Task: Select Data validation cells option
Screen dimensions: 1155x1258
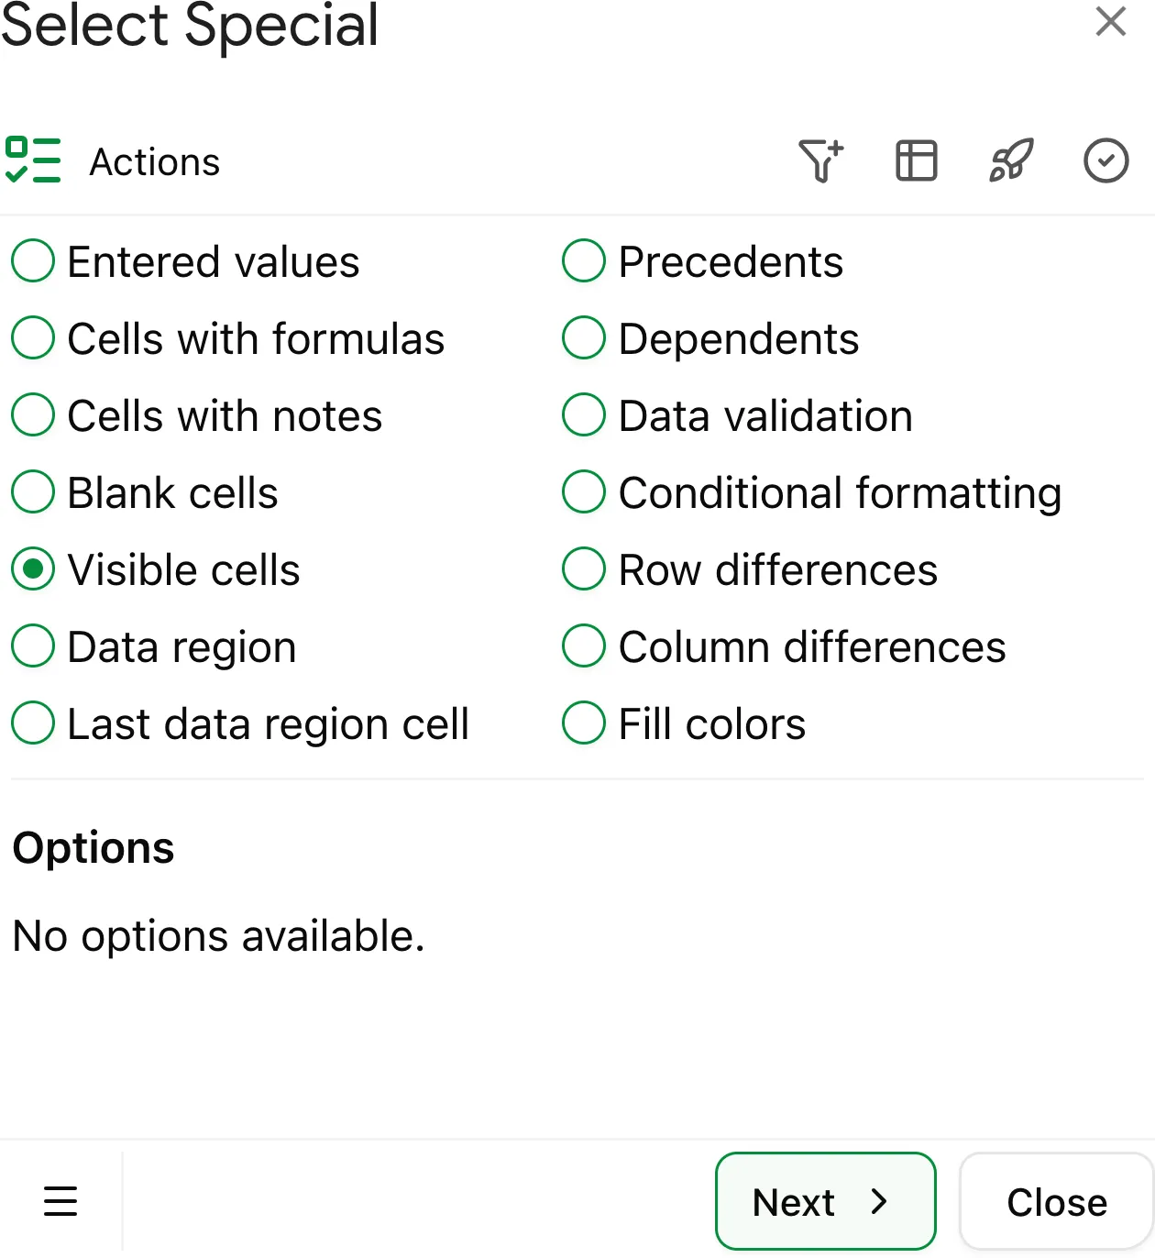Action: [x=583, y=414]
